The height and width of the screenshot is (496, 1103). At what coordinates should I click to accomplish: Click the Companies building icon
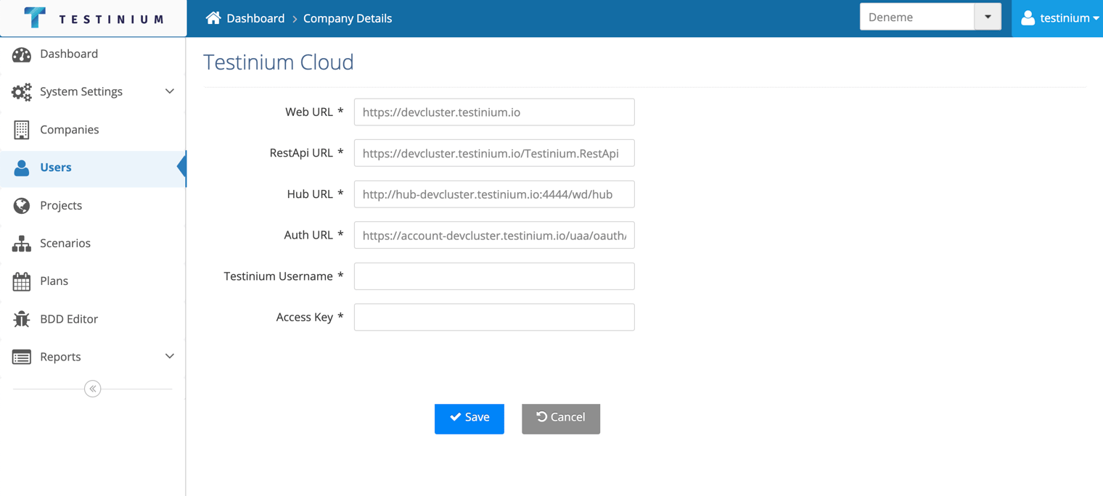22,130
